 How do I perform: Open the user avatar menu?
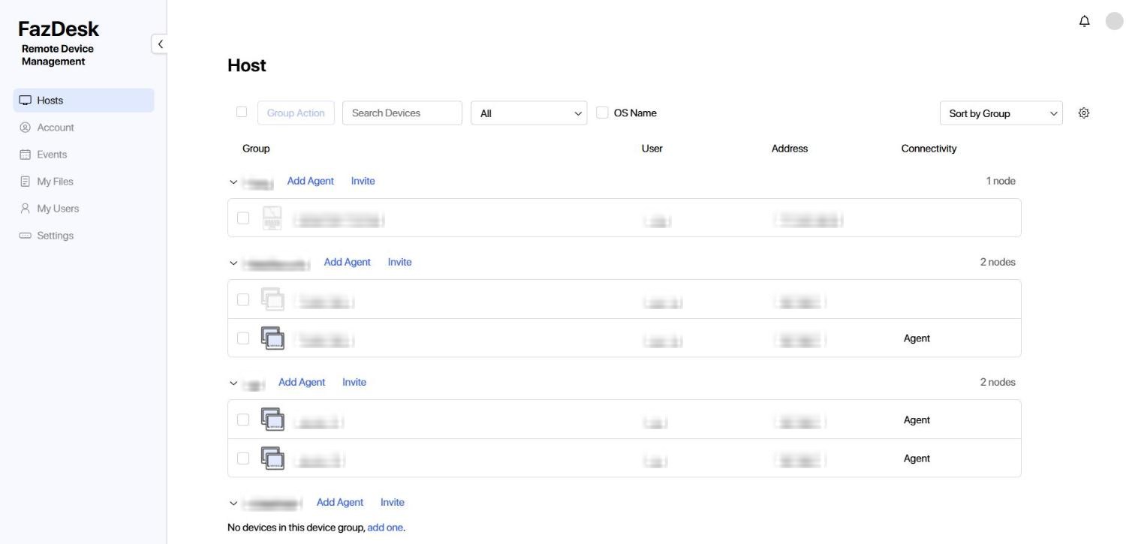click(1114, 21)
